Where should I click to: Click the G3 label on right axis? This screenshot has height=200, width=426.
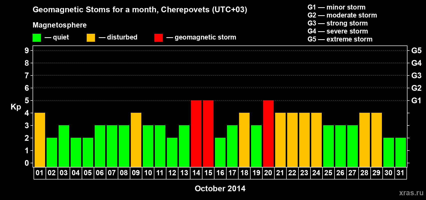click(x=416, y=75)
